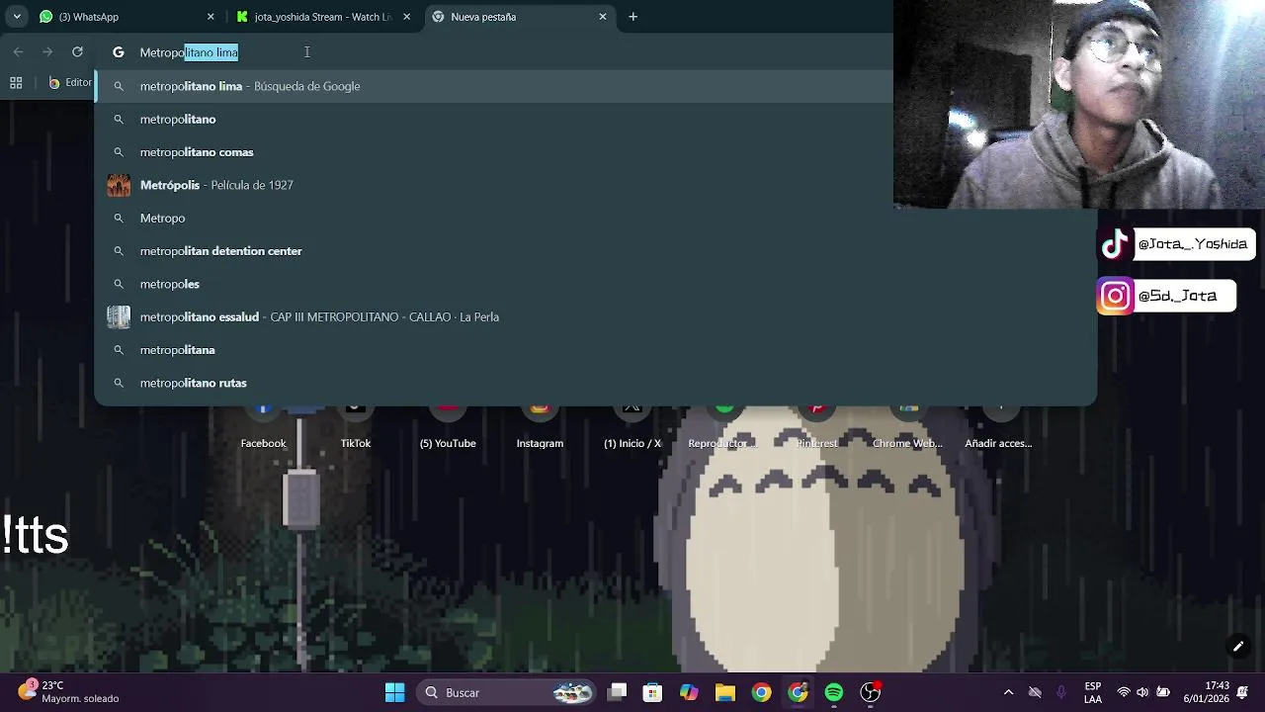1265x712 pixels.
Task: Click the customize Chrome pencil icon
Action: point(1238,647)
